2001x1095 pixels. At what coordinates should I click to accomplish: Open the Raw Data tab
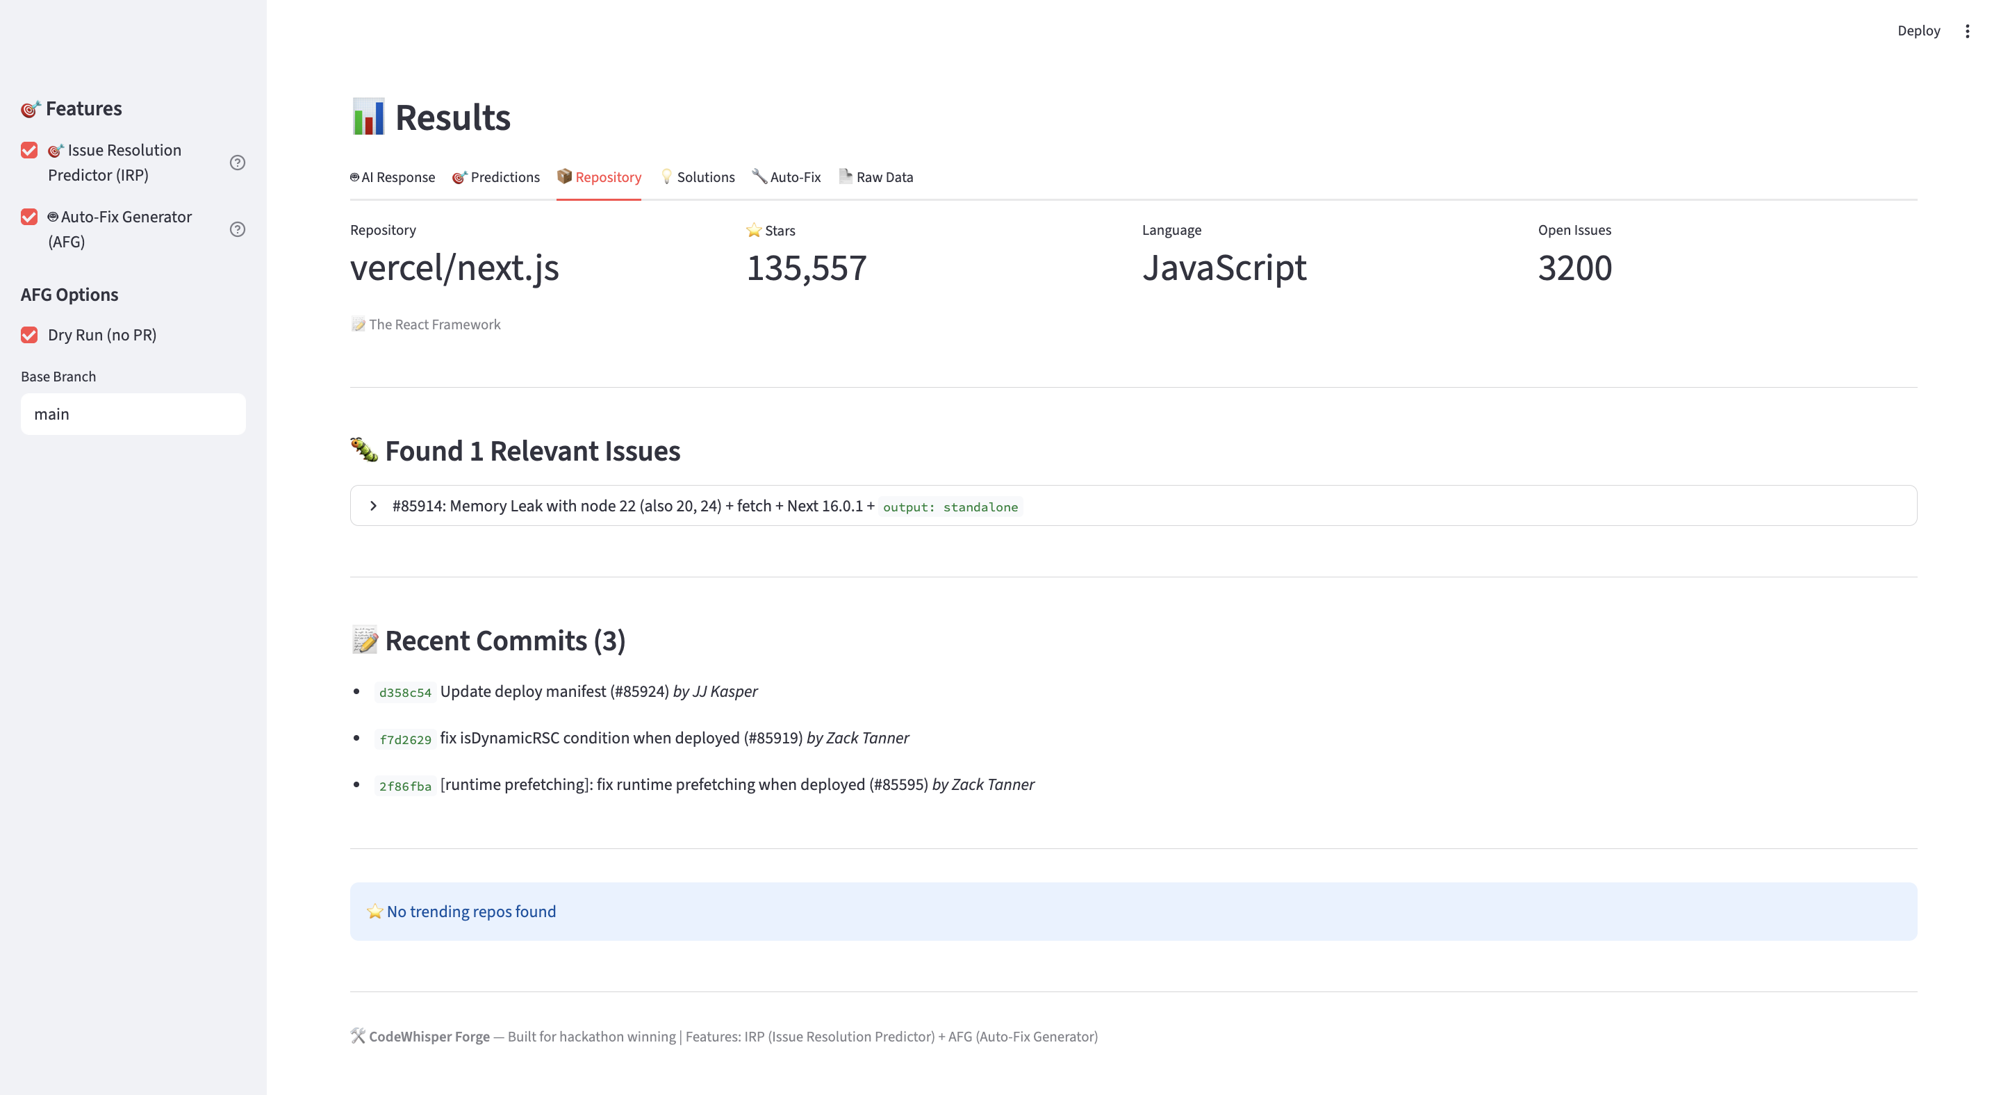876,177
